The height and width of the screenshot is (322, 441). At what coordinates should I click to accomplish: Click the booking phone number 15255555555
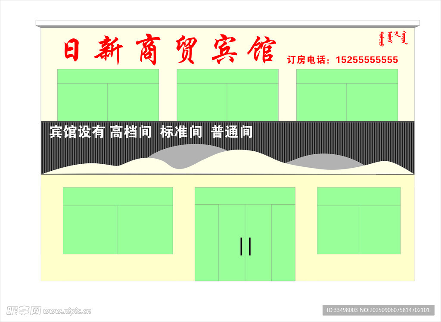366,60
